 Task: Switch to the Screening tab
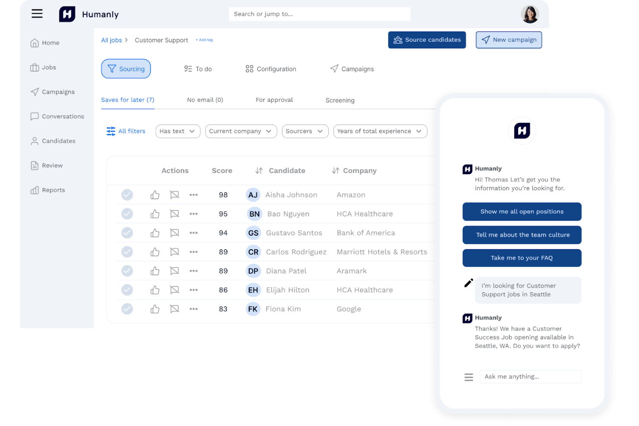click(x=340, y=100)
